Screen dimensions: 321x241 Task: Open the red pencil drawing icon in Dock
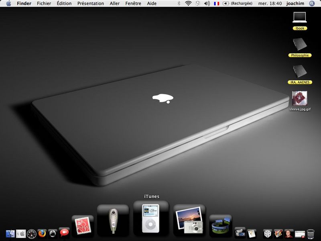coord(278,233)
